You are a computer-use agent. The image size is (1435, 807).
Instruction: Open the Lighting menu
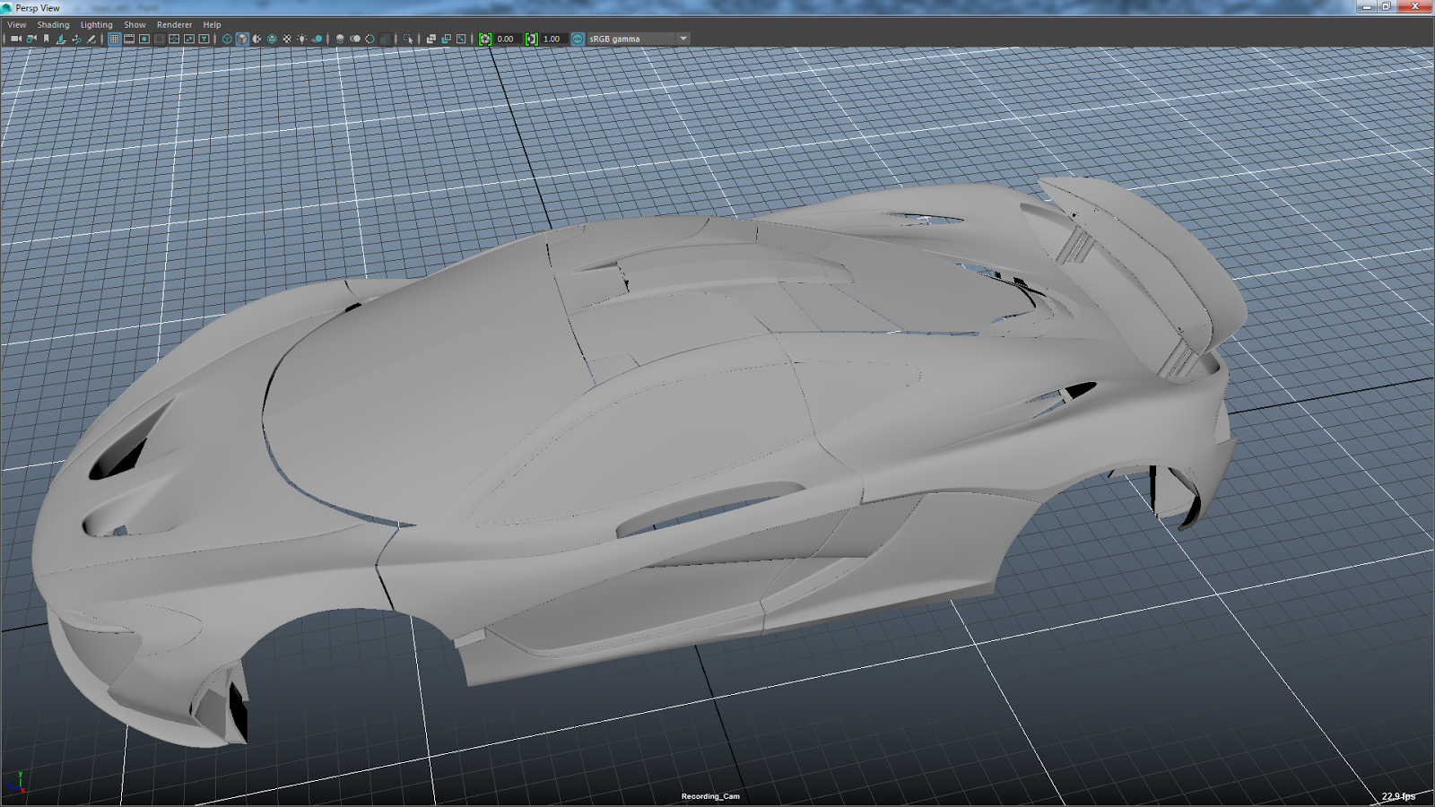(97, 25)
